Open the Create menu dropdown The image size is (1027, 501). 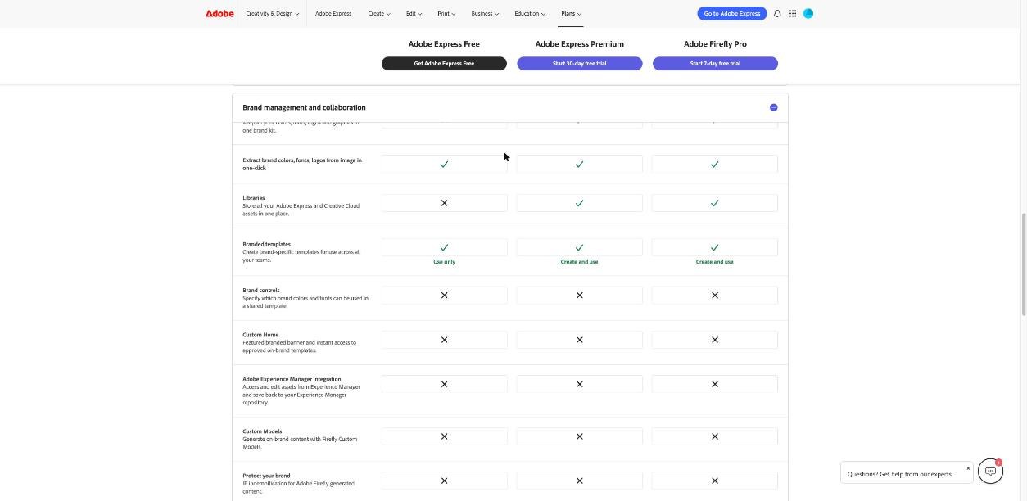tap(379, 13)
